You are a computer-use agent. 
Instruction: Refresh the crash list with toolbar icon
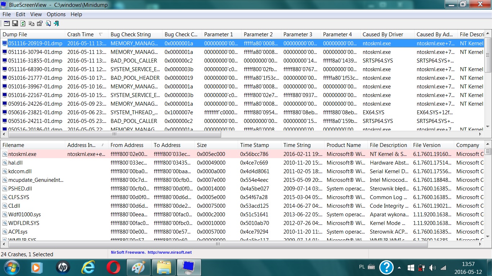23,23
